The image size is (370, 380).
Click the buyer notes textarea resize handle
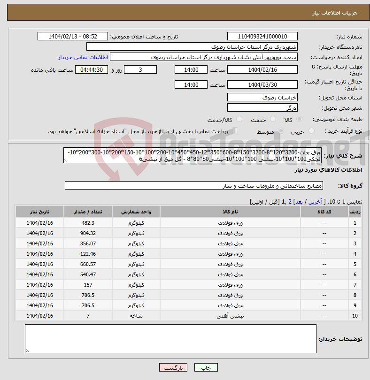tap(27, 351)
